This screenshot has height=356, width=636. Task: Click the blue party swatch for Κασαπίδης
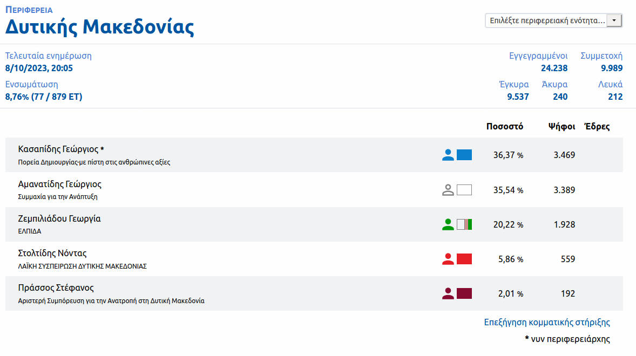[464, 155]
